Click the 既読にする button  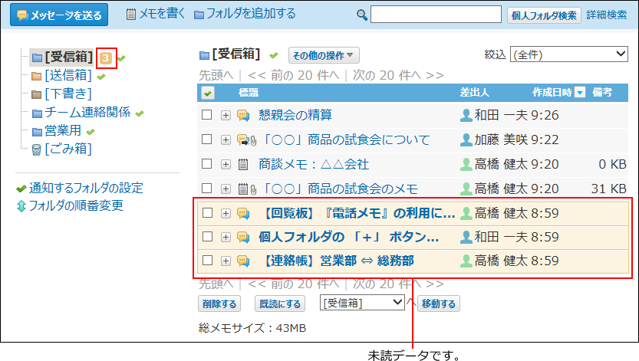(x=279, y=304)
